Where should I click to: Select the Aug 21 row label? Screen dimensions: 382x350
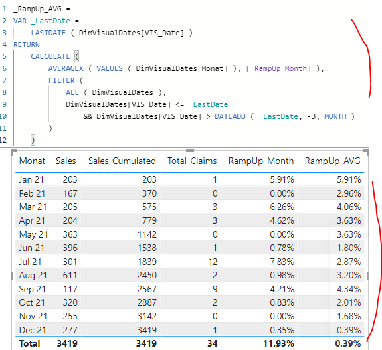click(33, 275)
